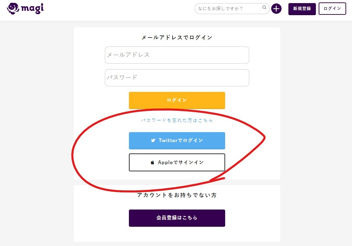
Task: Click the パスワード input field
Action: 177,78
